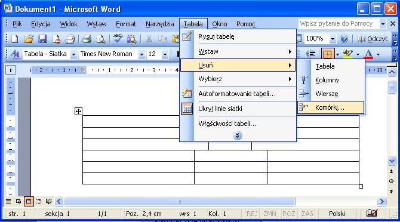Click the E-mail icon next to the printer
The image size is (400, 222).
(70, 39)
